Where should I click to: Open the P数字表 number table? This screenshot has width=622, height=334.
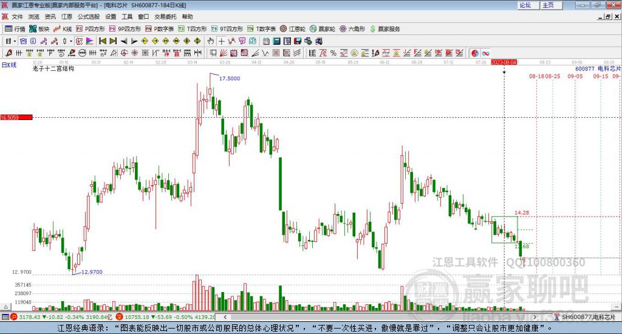[160, 29]
